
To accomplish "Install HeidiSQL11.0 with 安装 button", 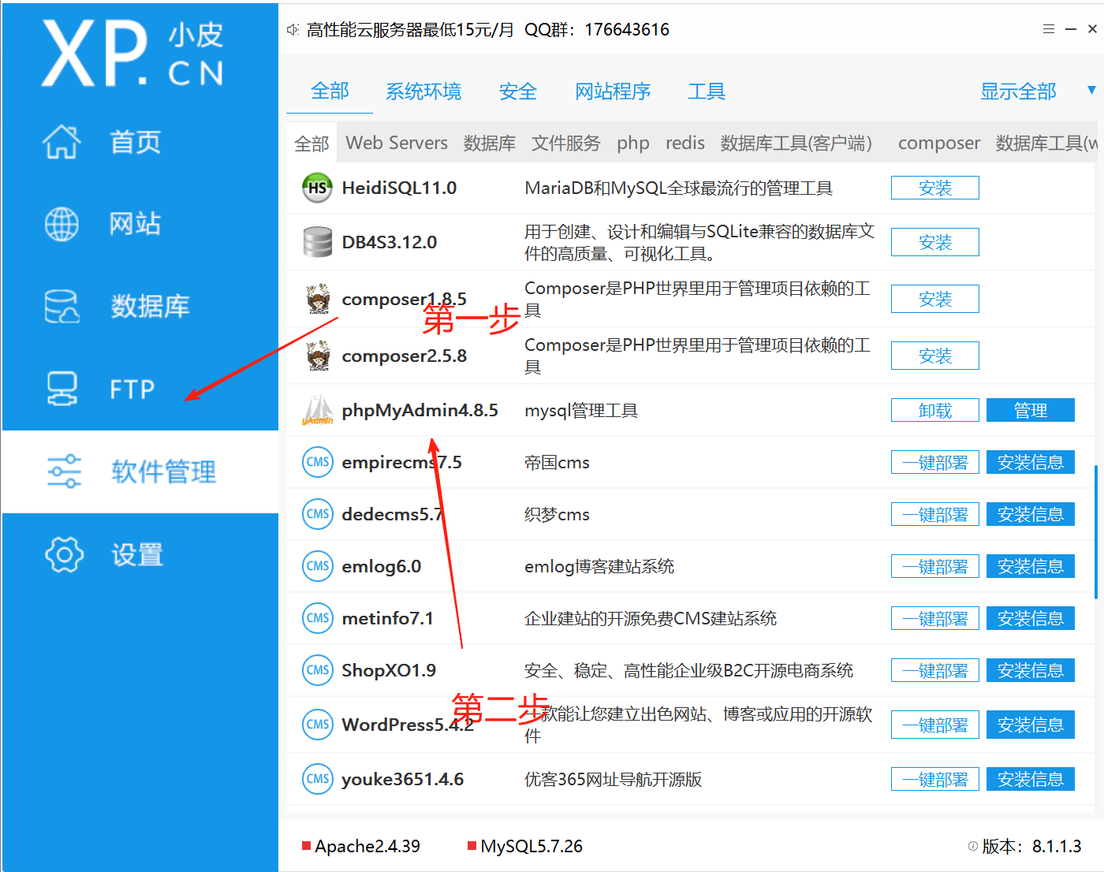I will pyautogui.click(x=935, y=188).
